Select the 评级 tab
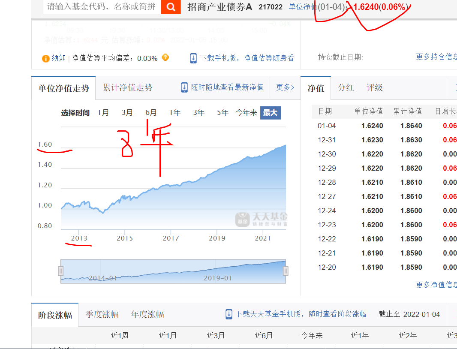 coord(375,87)
